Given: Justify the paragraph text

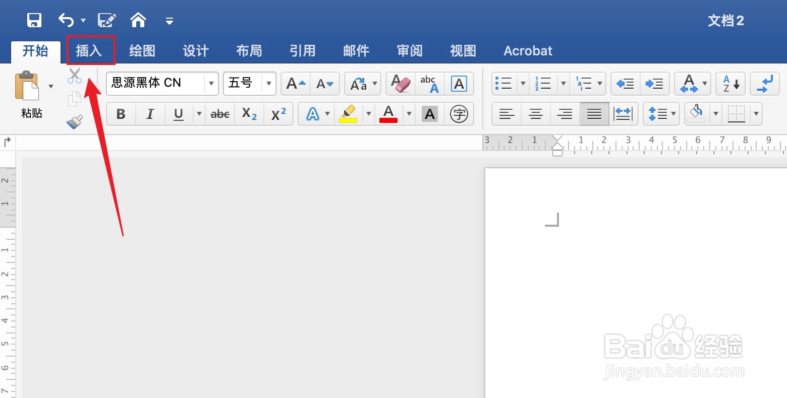Looking at the screenshot, I should point(594,114).
